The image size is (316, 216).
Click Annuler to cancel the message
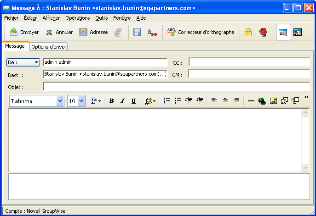click(59, 32)
